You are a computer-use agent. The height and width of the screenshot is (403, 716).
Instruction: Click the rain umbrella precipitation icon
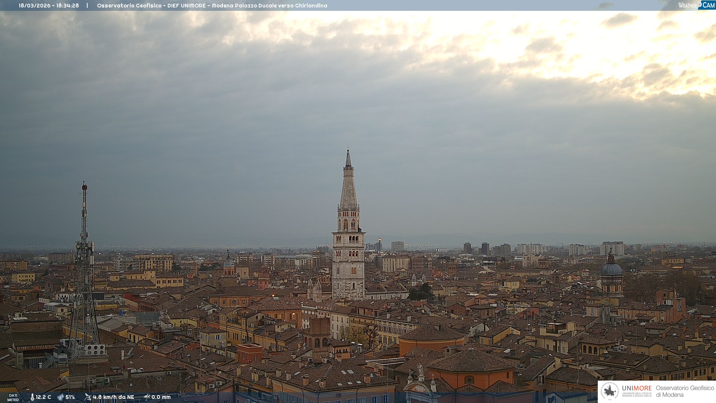(x=147, y=397)
